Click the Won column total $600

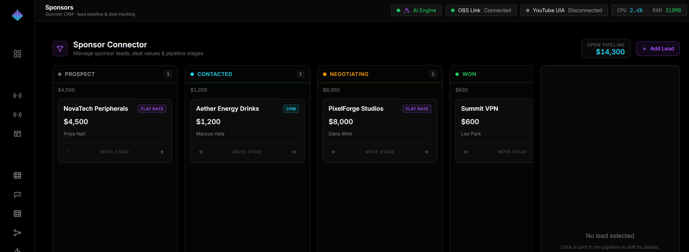point(462,90)
